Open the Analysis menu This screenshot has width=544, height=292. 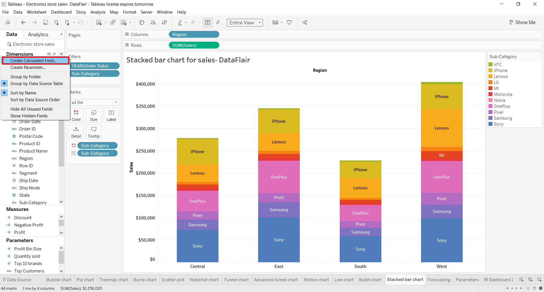98,12
